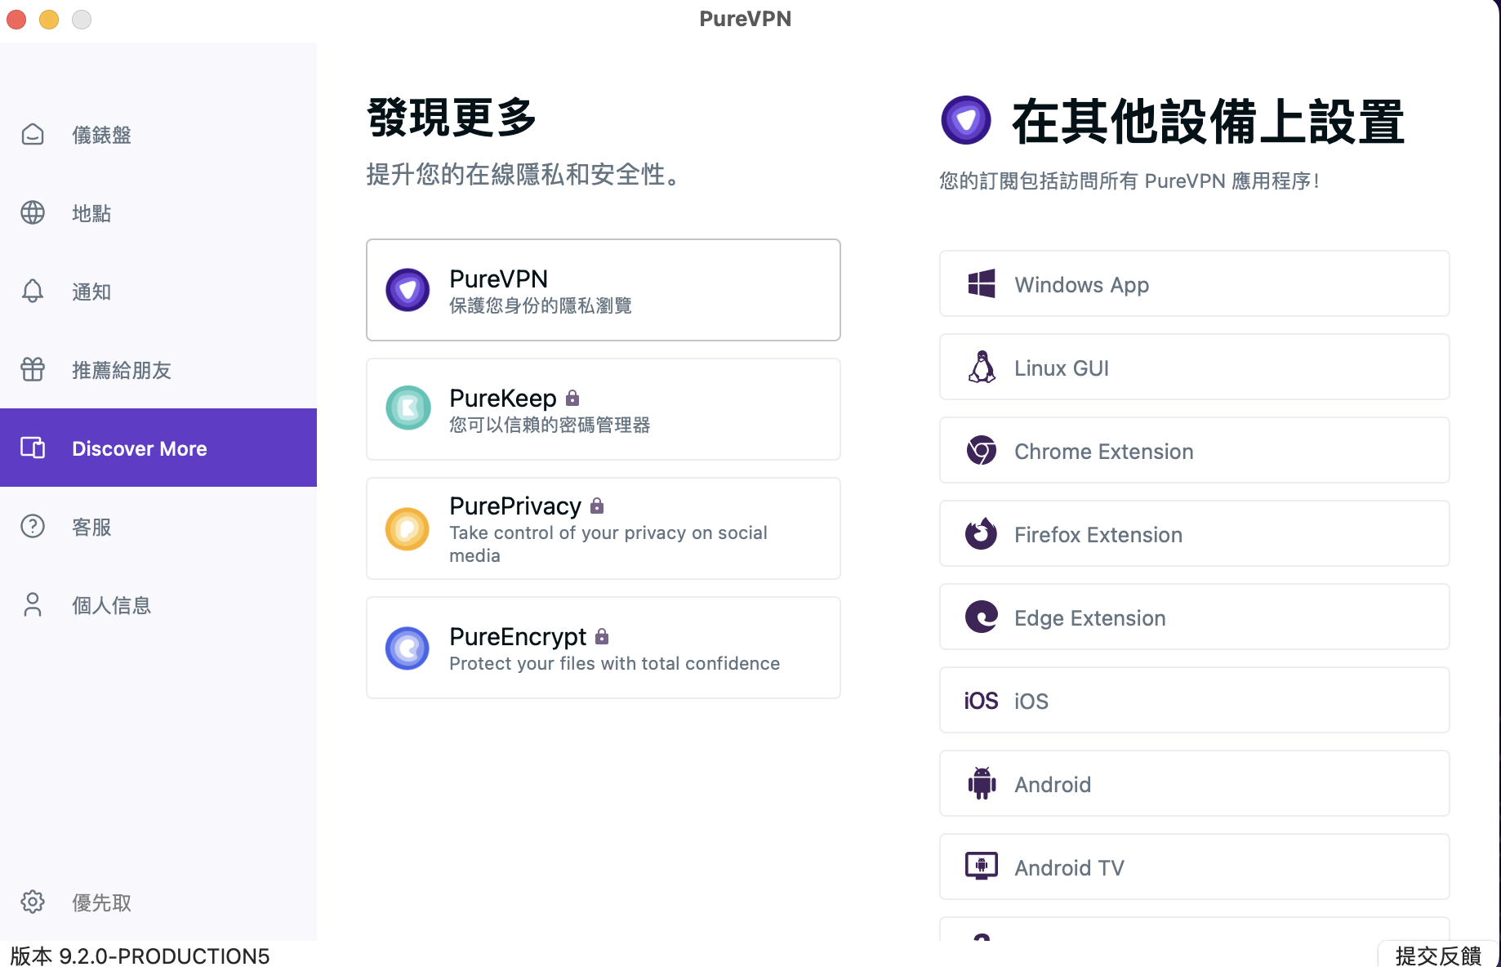Click the lock icon next to PureEncrypt

(x=602, y=636)
